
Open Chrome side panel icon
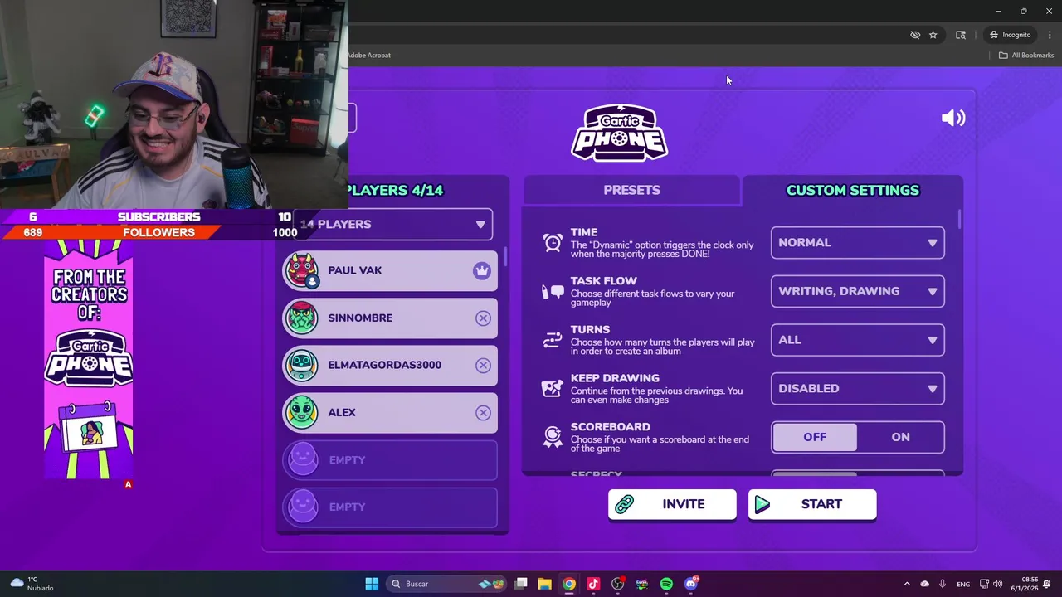961,35
